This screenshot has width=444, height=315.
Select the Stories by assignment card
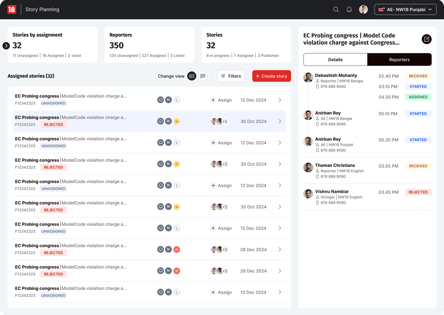click(52, 45)
